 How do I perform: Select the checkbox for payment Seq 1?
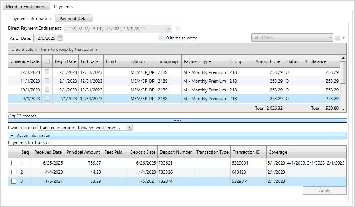point(14,163)
